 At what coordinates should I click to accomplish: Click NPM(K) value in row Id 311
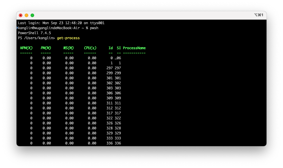point(31,103)
